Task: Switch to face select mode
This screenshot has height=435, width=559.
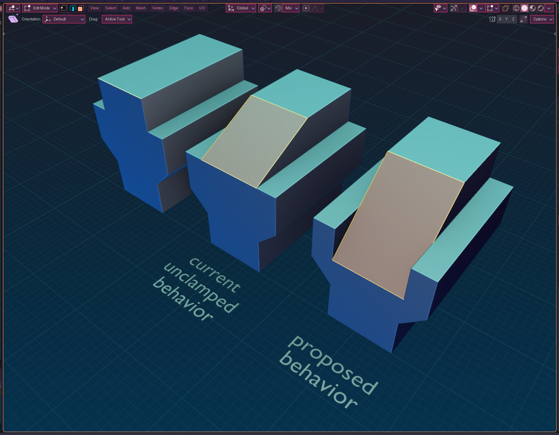Action: [80, 8]
